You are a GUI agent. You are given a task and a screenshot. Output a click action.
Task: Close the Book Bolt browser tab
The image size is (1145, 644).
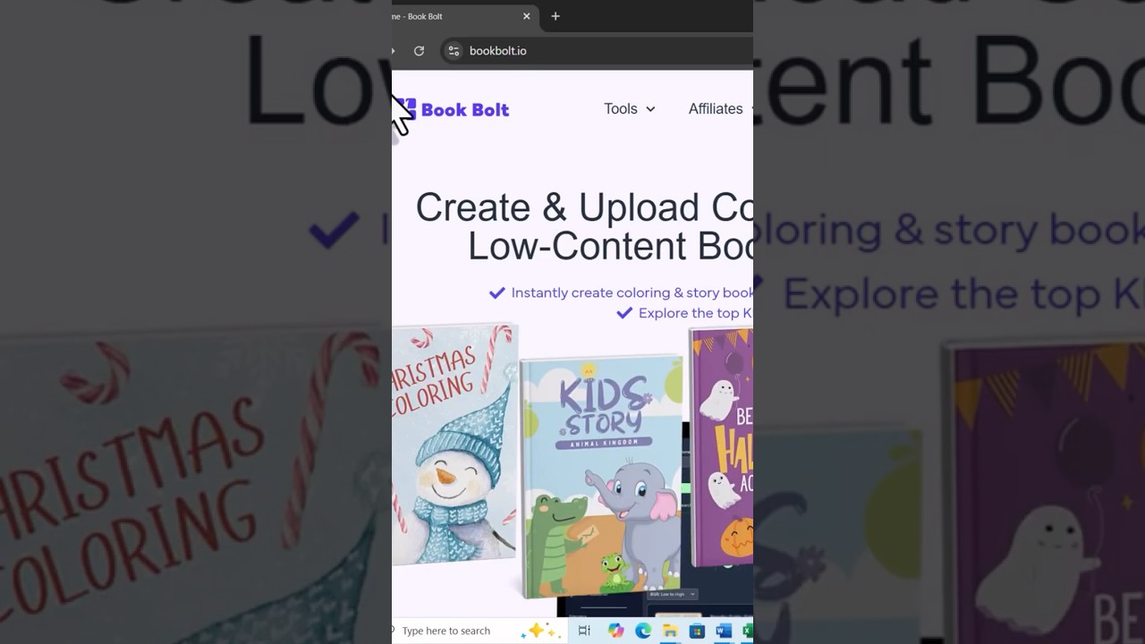[x=526, y=16]
